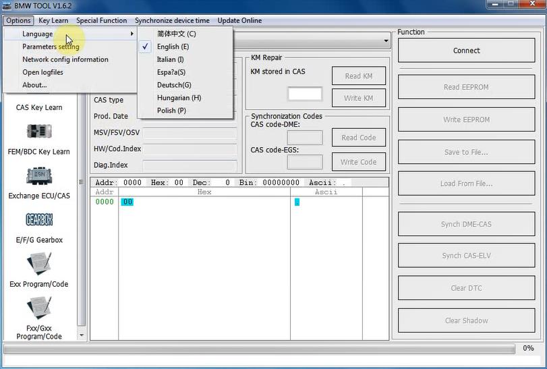The width and height of the screenshot is (547, 369).
Task: Select the Exchange ECU/CAS ISN chip icon
Action: 39,176
